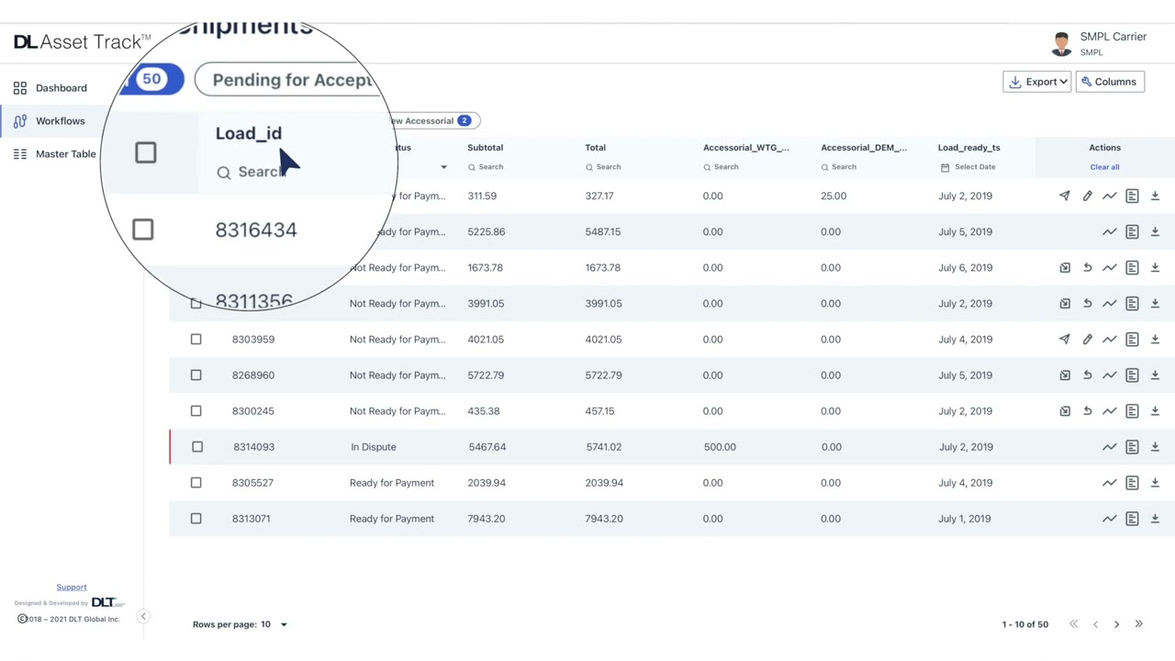This screenshot has width=1175, height=661.
Task: Open the Support link
Action: coord(72,588)
